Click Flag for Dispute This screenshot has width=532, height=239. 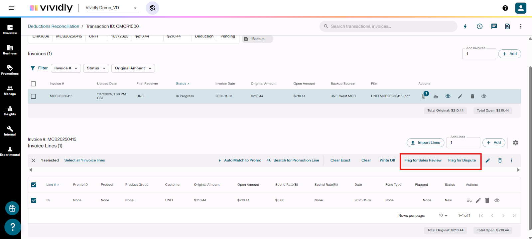[462, 160]
